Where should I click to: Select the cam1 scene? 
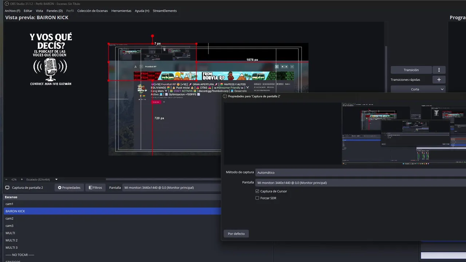tap(112, 204)
